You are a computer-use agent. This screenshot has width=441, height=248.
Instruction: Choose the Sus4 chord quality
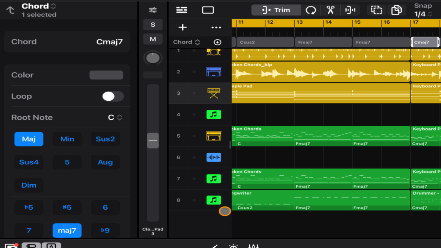pos(29,162)
